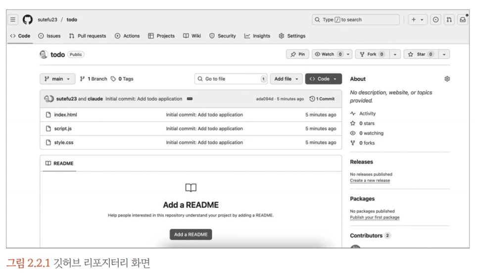Click the script.js file icon
The height and width of the screenshot is (274, 478).
(48, 129)
